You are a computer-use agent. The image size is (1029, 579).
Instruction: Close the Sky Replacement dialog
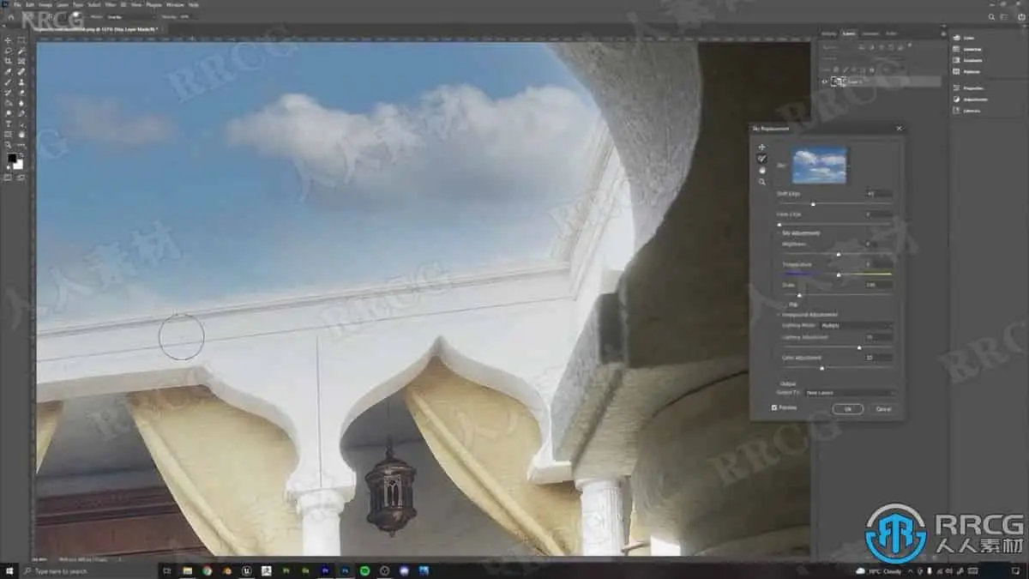click(900, 128)
